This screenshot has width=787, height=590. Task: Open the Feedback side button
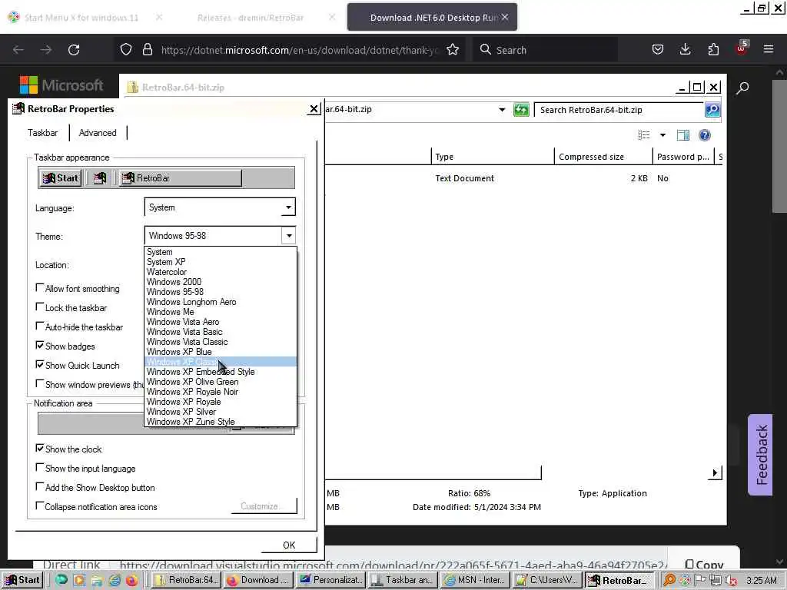pos(761,455)
